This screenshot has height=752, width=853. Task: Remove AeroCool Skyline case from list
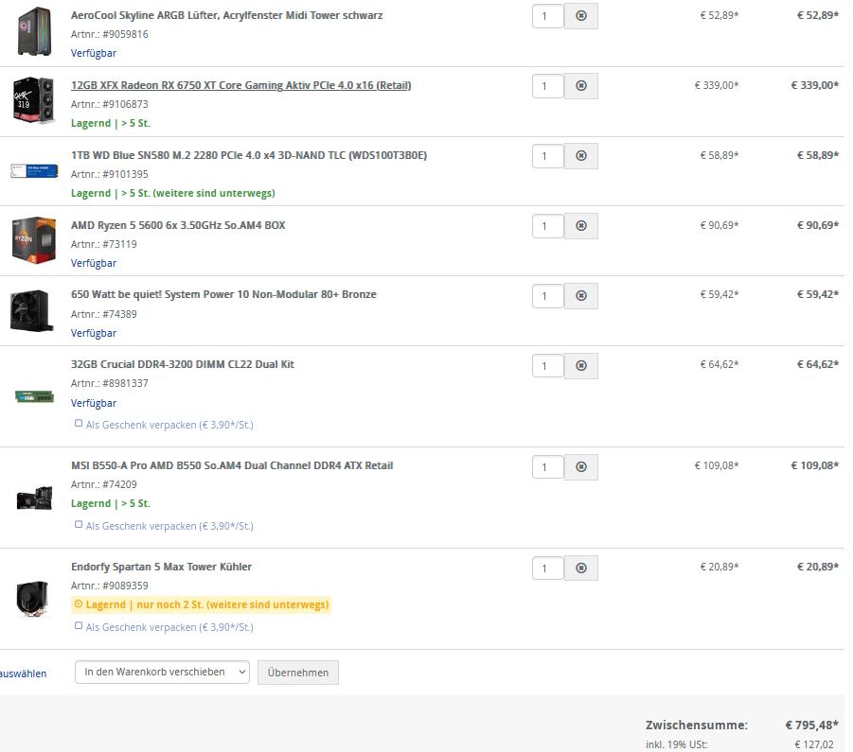click(581, 16)
